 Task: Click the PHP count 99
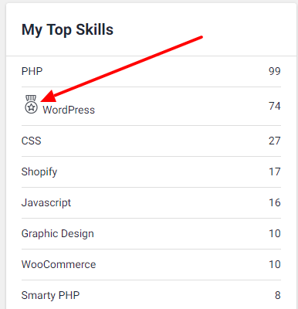275,71
